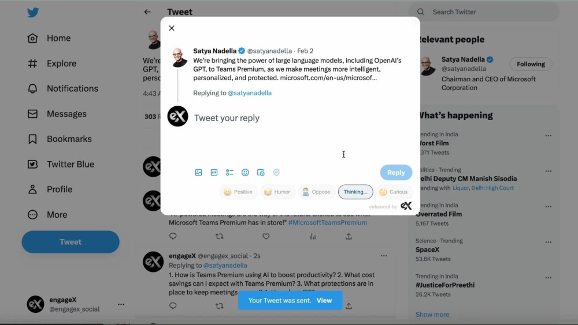The height and width of the screenshot is (325, 578).
Task: Open options for SpaceX trend
Action: click(x=548, y=242)
